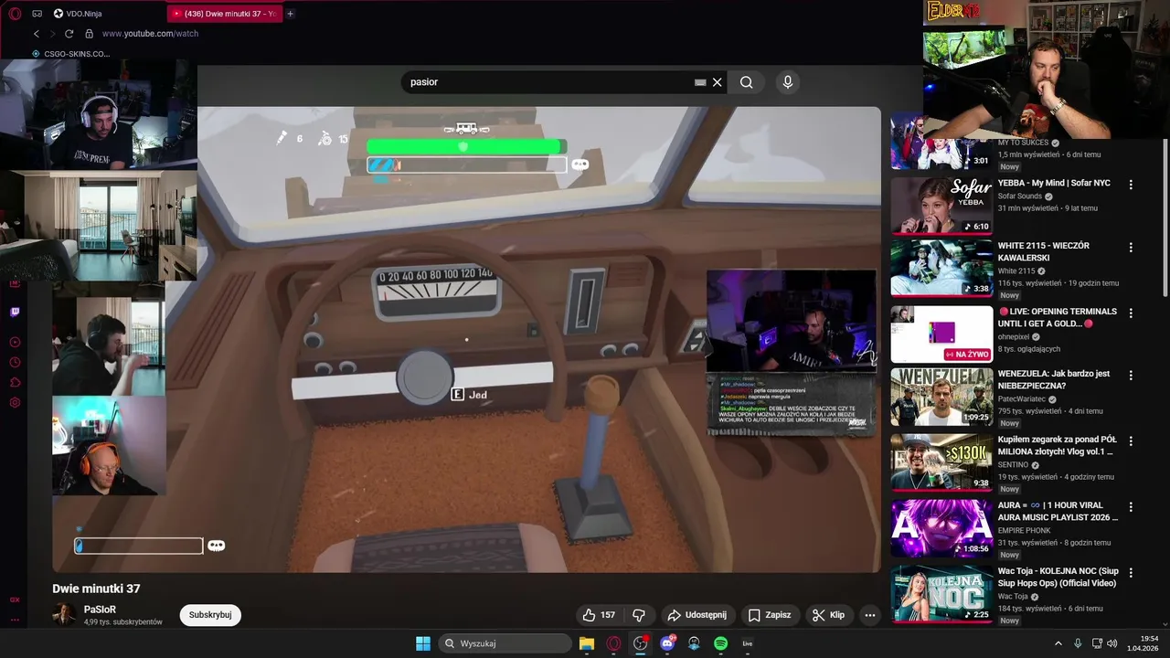The height and width of the screenshot is (658, 1170).
Task: Click the video title Dwie minutki 37
Action: 96,589
